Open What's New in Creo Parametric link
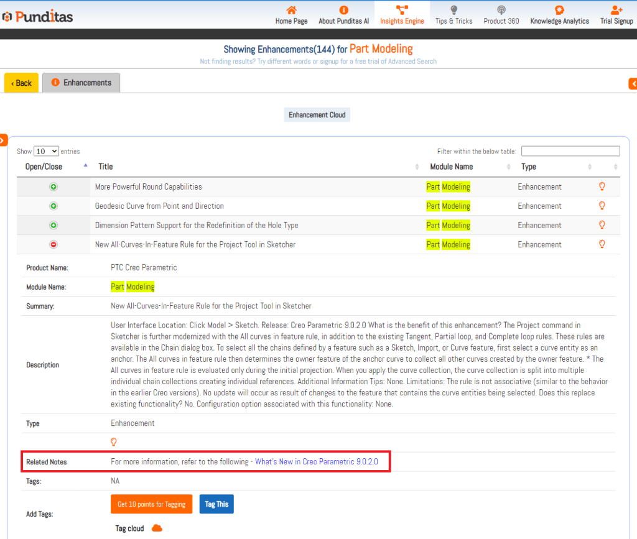637x539 pixels. coord(316,462)
